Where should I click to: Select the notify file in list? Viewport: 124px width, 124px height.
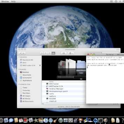pos(64,94)
